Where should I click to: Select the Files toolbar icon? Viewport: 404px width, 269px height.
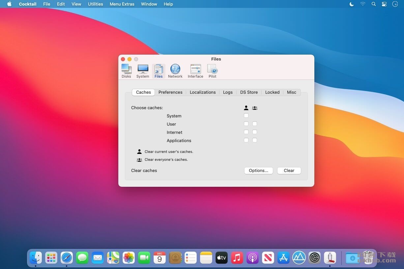pos(159,71)
